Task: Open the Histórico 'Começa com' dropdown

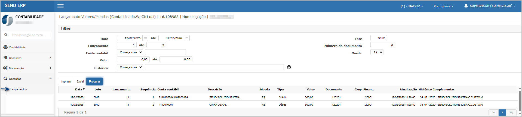Action: point(131,67)
